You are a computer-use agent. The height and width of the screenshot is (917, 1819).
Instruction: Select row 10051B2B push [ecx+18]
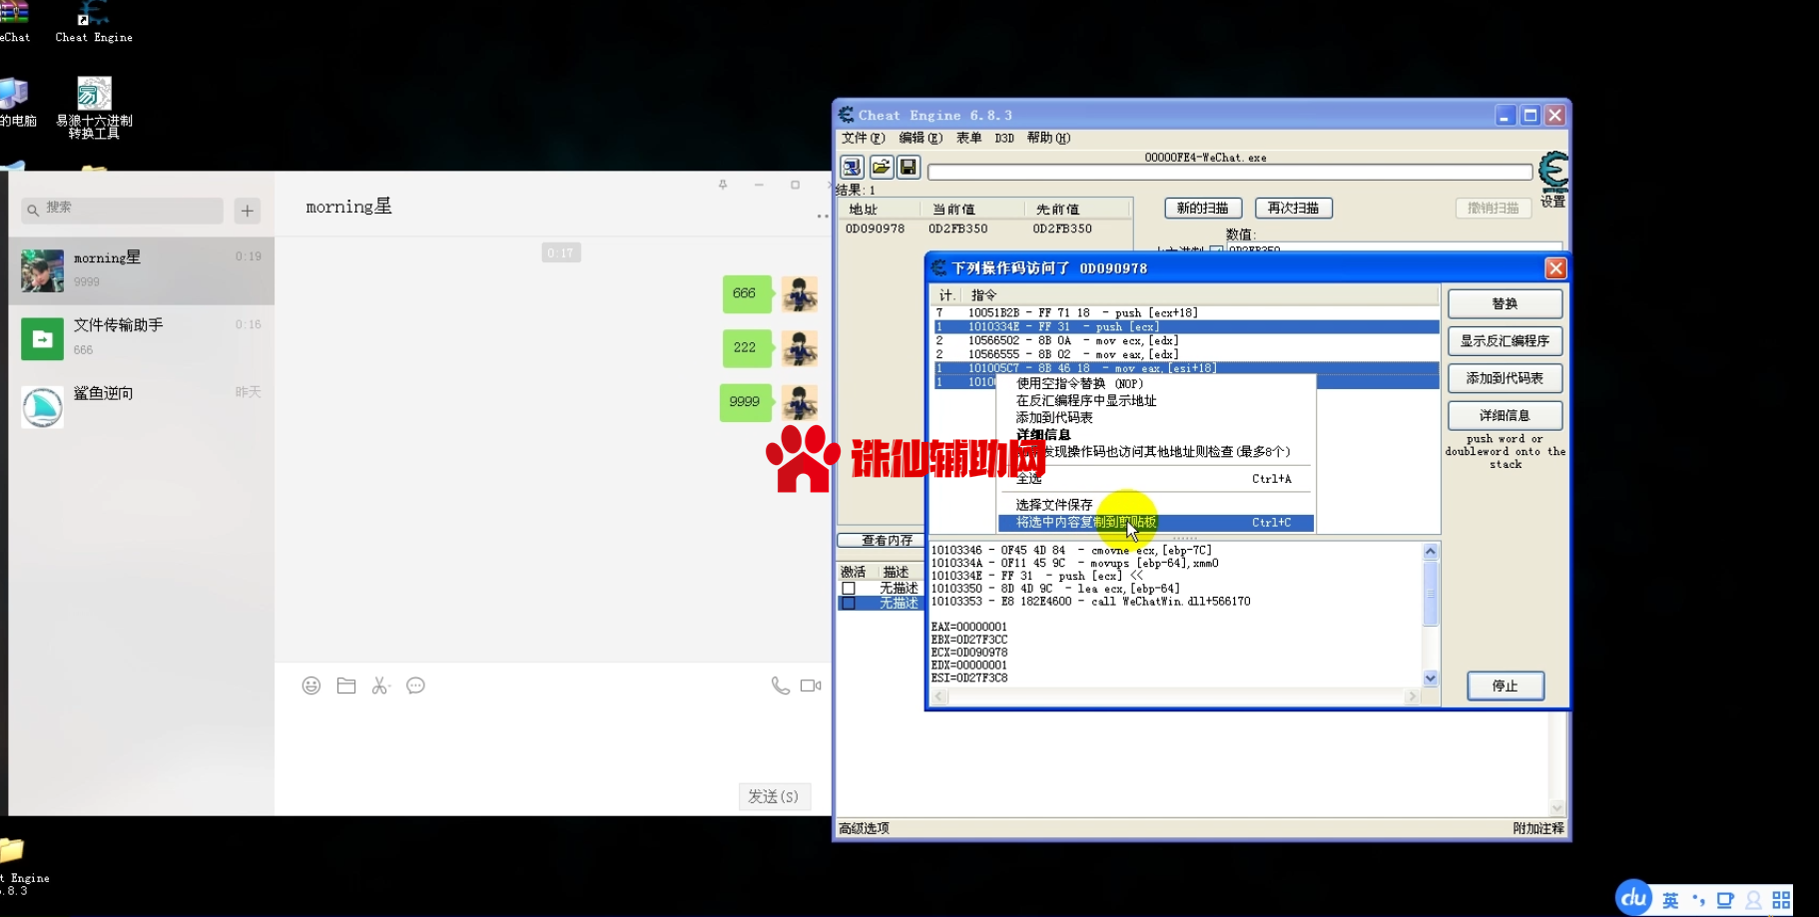pos(1185,312)
